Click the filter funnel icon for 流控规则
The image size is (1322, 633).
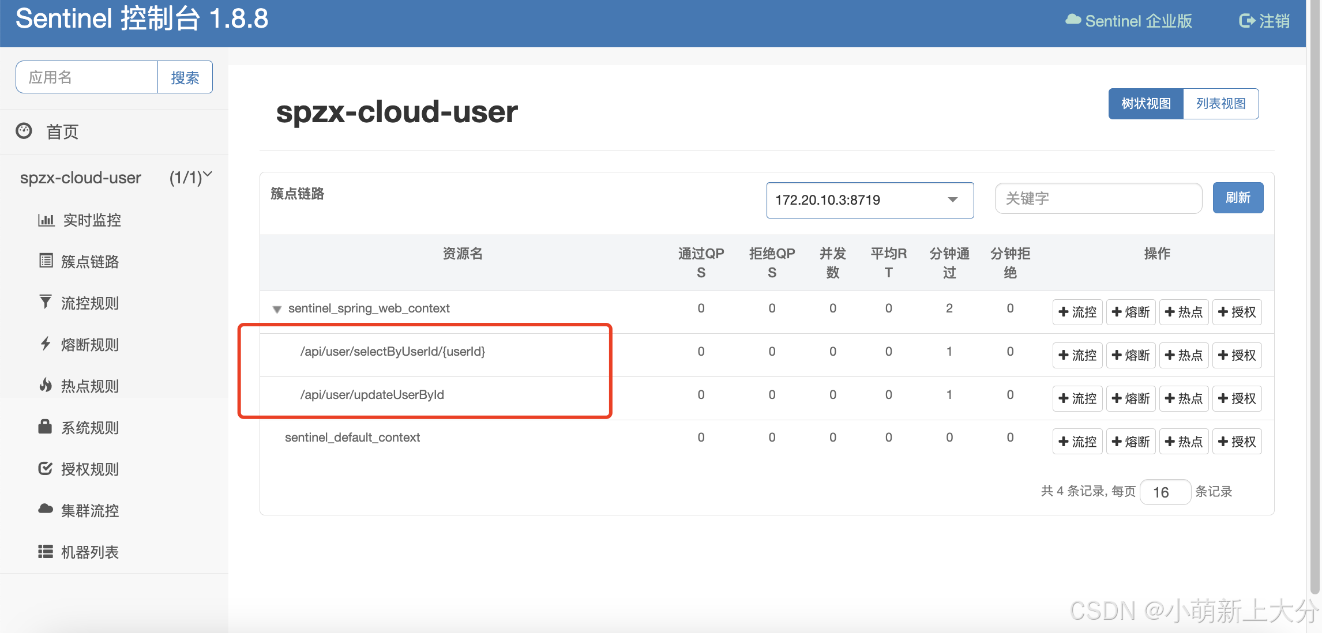click(46, 302)
